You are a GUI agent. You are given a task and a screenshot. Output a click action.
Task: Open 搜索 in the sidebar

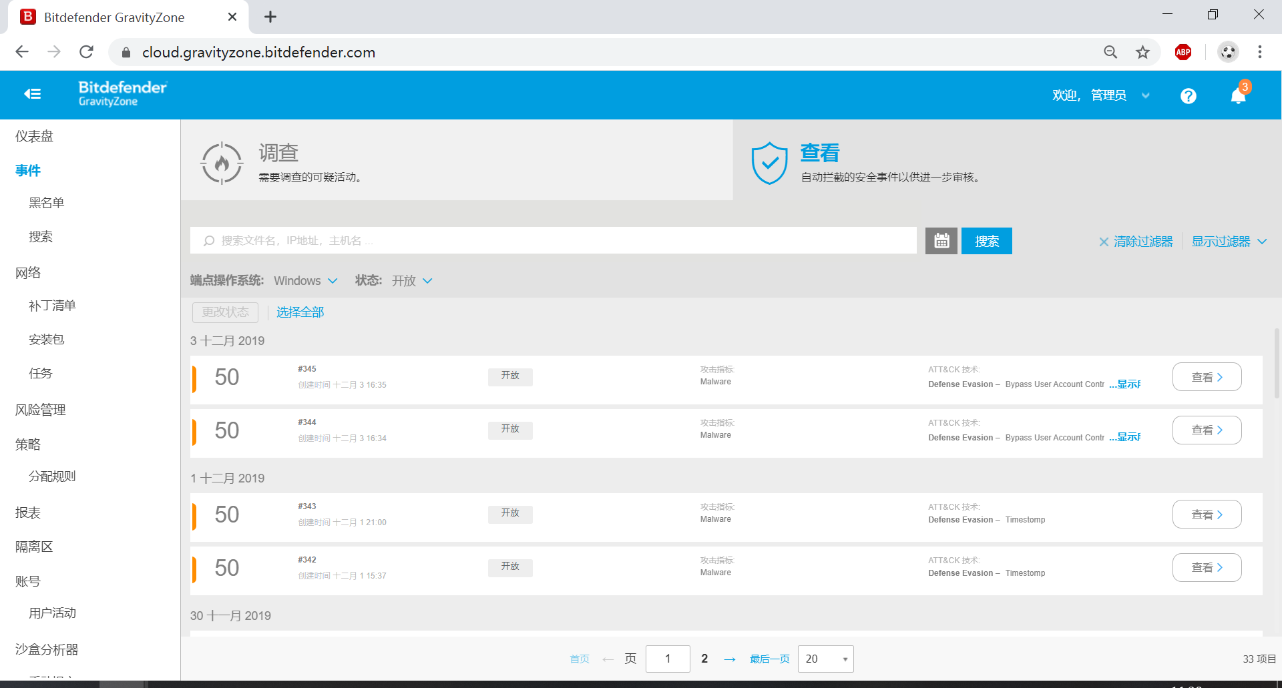(41, 237)
